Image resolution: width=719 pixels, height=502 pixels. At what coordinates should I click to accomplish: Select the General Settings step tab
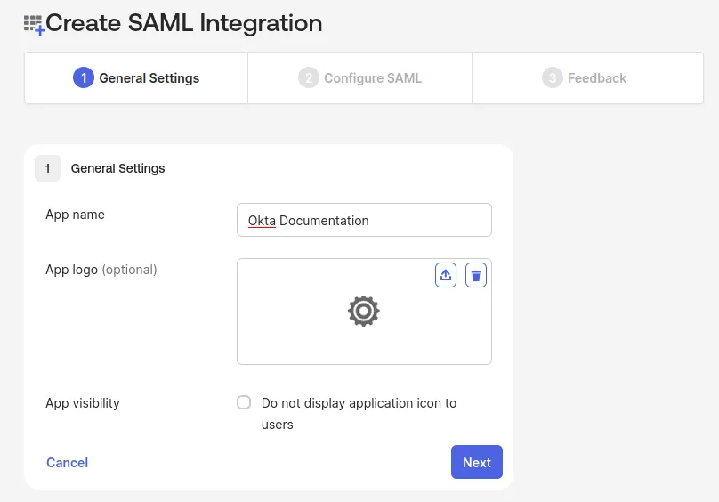coord(136,78)
